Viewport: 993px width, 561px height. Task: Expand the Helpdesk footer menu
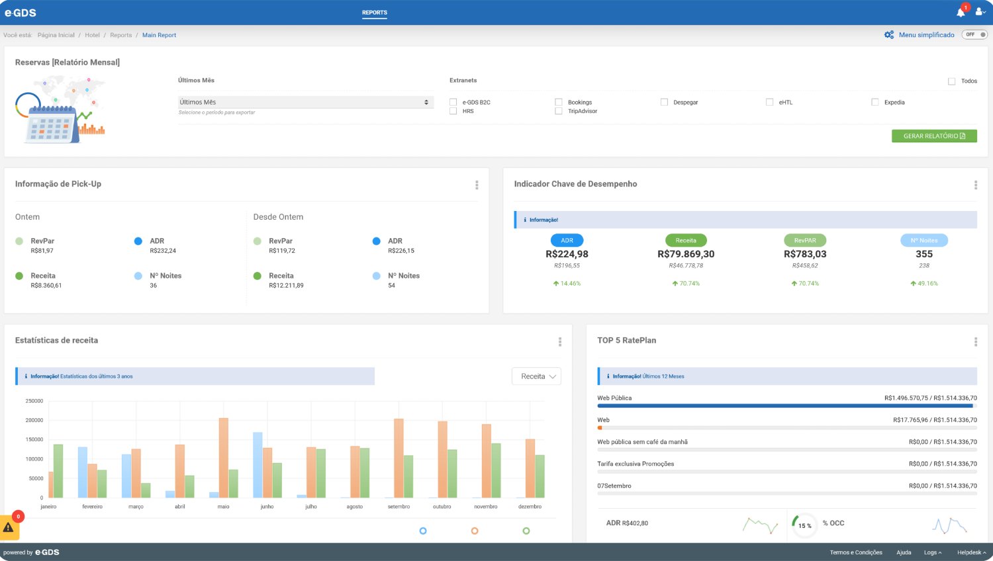click(972, 552)
